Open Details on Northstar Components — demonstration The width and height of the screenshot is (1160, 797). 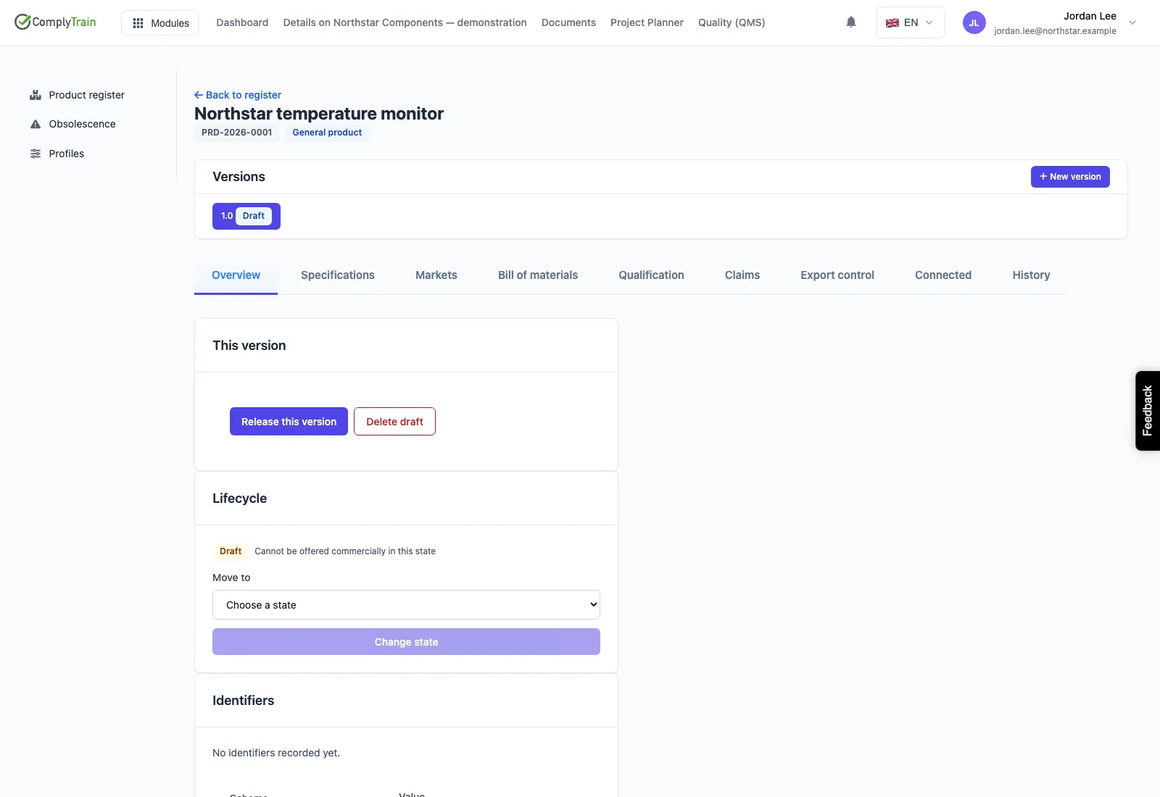coord(405,22)
